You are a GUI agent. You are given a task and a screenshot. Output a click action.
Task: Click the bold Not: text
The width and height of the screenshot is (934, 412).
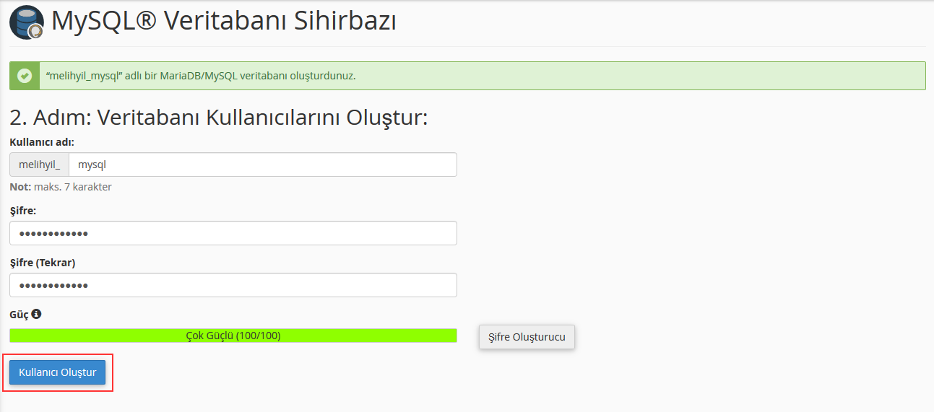(20, 187)
